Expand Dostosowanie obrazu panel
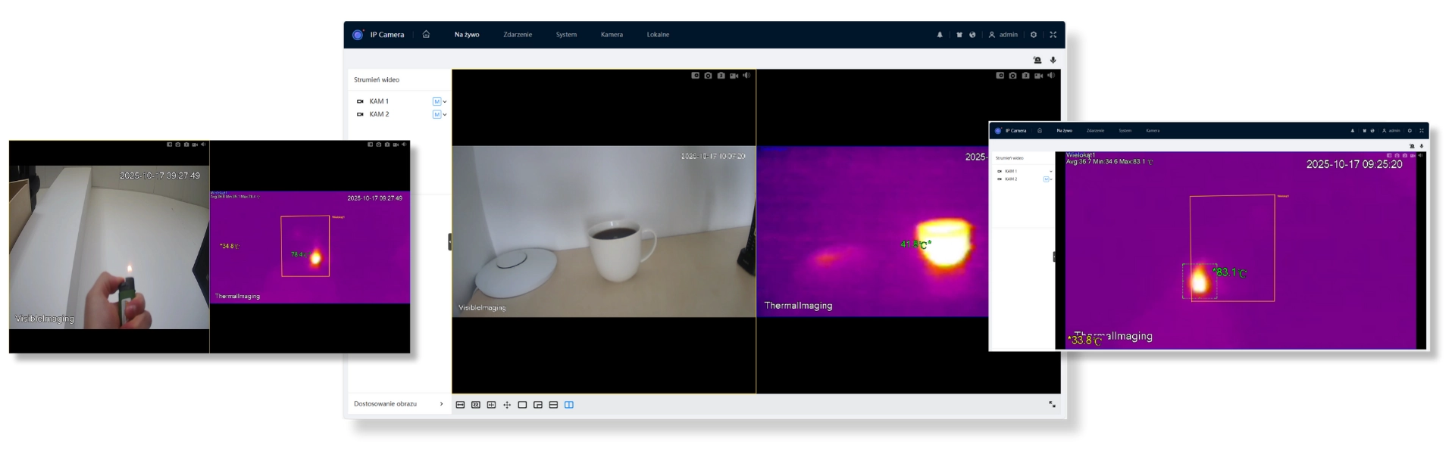 [441, 404]
